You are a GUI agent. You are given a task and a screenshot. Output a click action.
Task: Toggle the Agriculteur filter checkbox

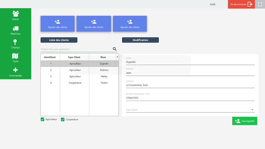(42, 119)
